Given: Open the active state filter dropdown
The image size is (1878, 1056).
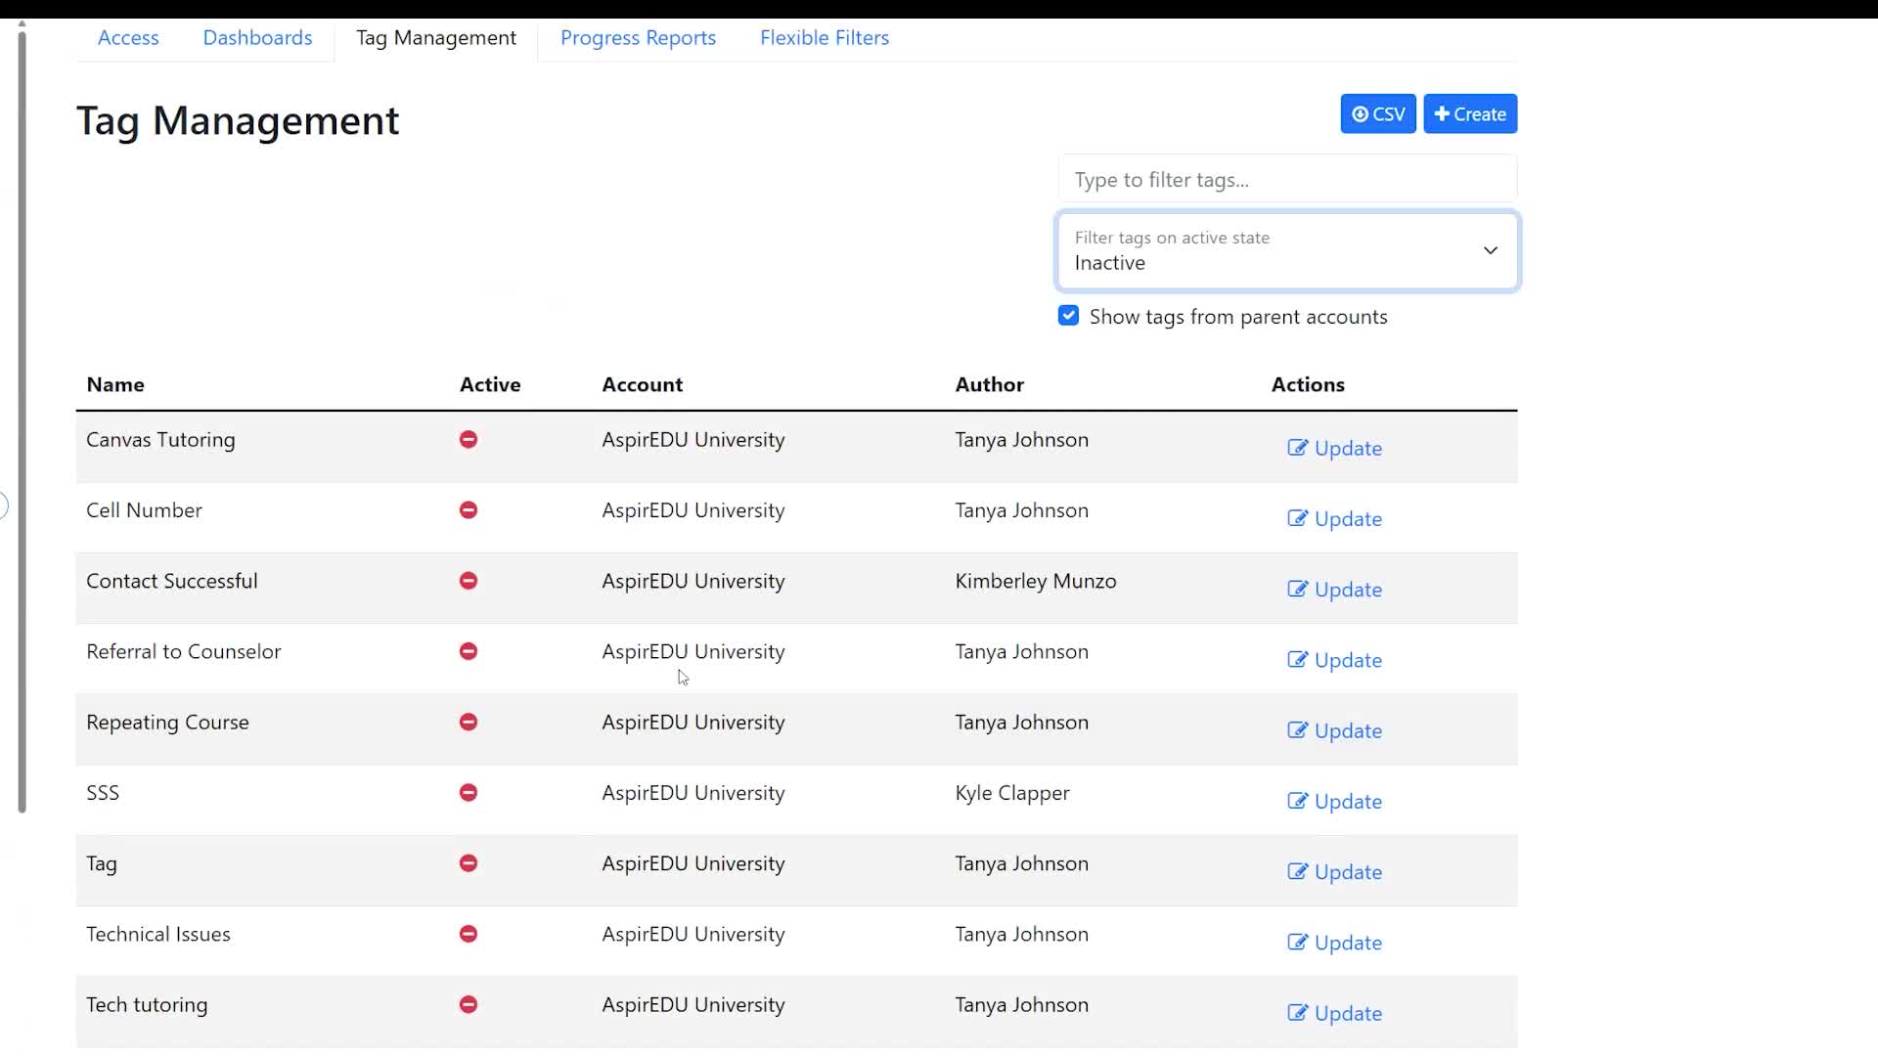Looking at the screenshot, I should 1287,251.
